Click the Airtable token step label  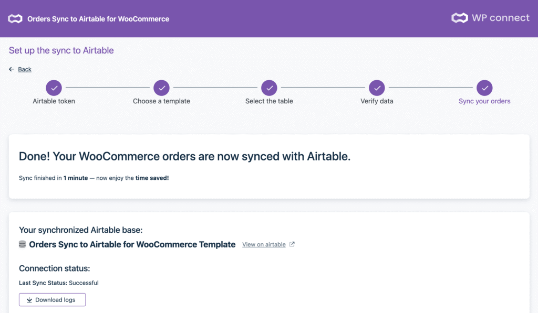coord(54,101)
